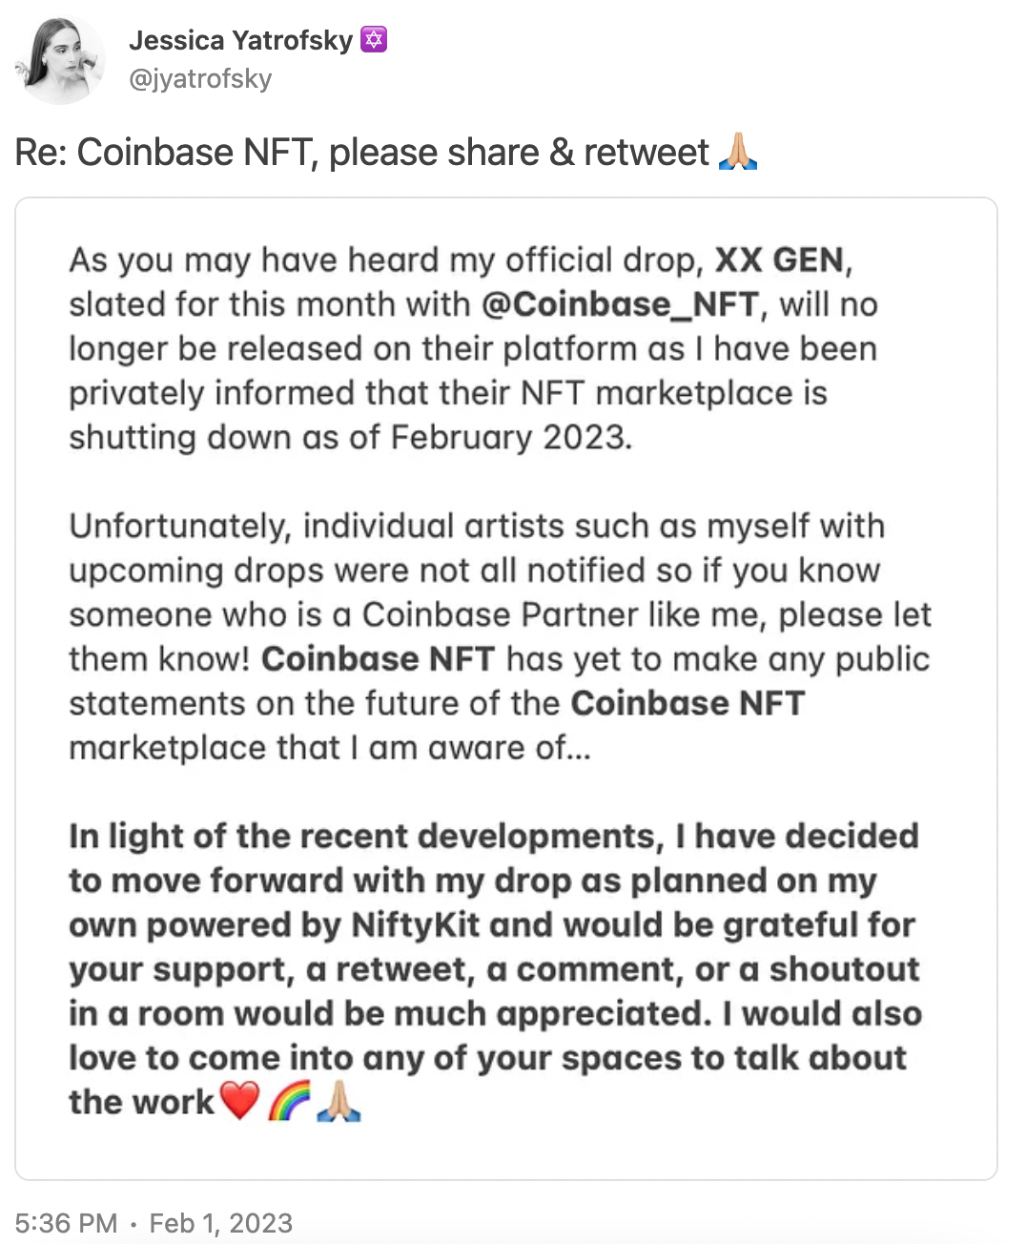Image resolution: width=1026 pixels, height=1244 pixels.
Task: Click the praying hands emoji after rainbow
Action: [339, 1101]
